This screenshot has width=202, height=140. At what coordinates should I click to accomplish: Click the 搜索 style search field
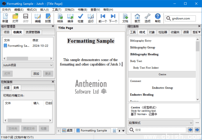click(159, 130)
